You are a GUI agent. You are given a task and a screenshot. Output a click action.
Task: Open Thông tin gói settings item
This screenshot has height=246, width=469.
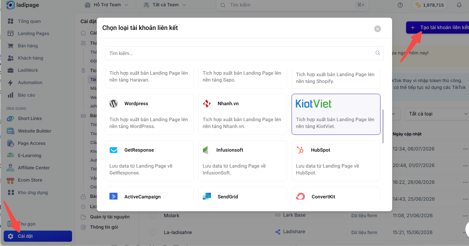pos(104,227)
